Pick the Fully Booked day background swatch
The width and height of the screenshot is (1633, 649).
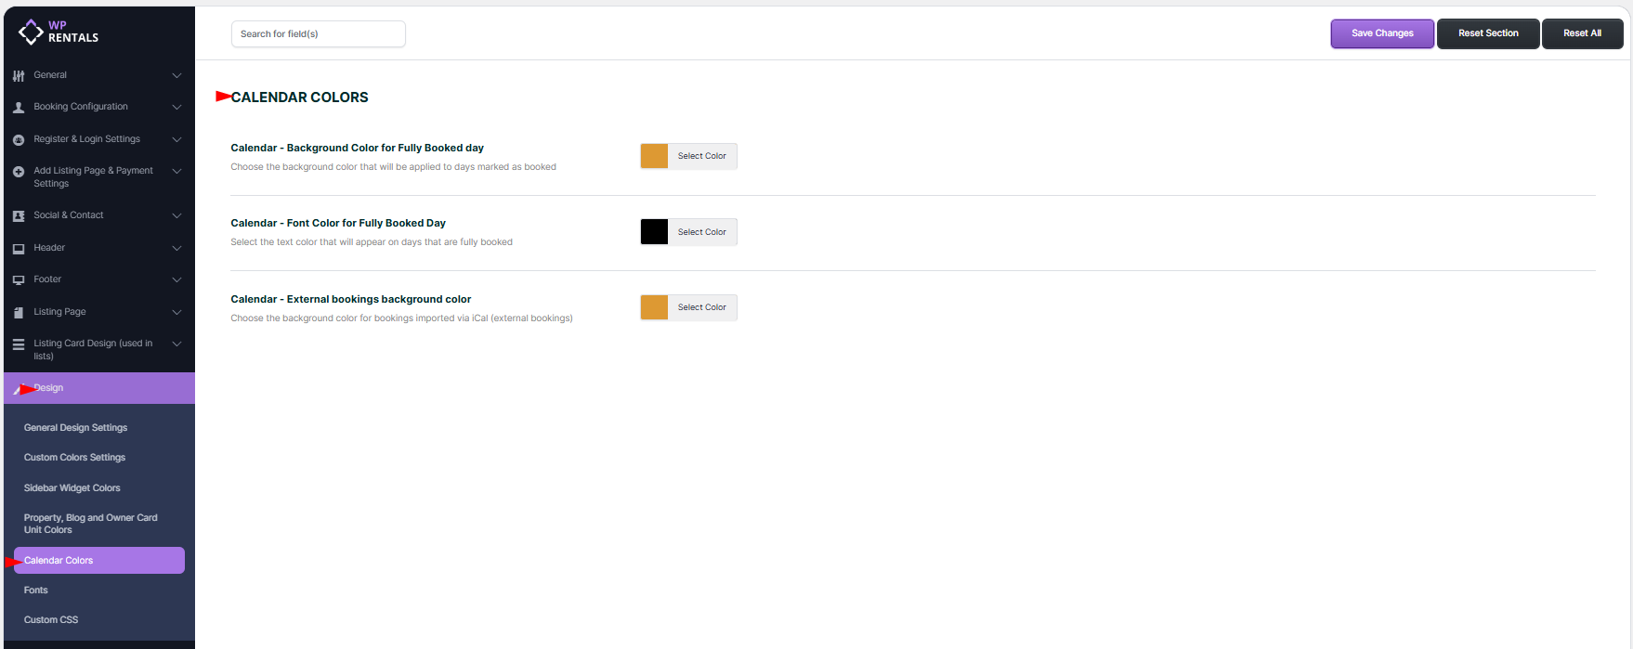click(654, 156)
